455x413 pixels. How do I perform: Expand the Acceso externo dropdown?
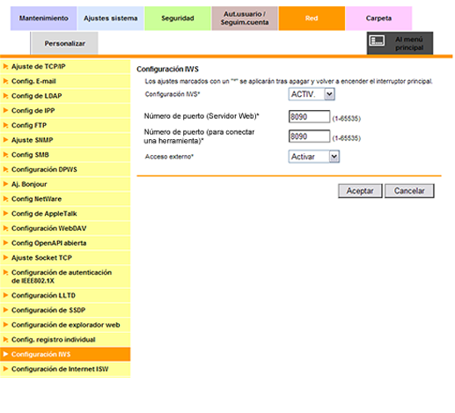pyautogui.click(x=314, y=157)
